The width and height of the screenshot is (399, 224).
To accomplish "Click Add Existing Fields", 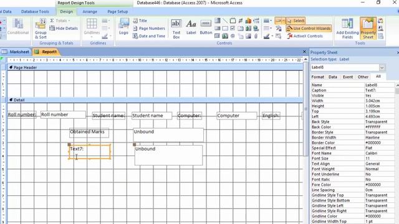I will [347, 29].
